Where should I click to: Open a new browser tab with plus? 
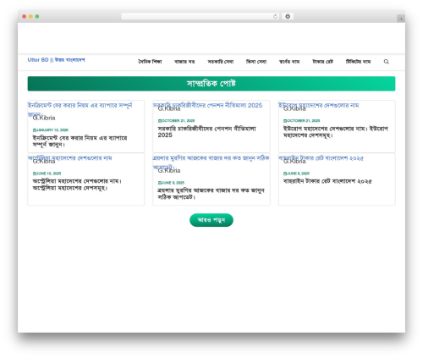pos(401,19)
